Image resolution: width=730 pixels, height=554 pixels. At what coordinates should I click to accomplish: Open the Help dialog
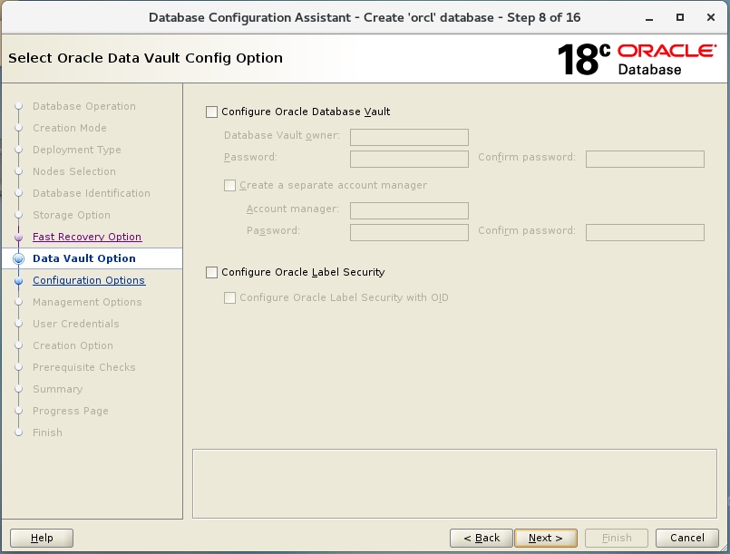coord(41,538)
